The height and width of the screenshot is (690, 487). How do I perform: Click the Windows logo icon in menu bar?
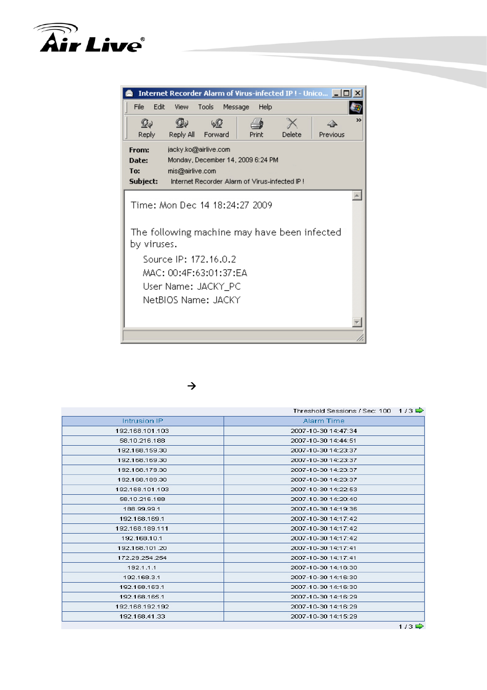(x=356, y=107)
